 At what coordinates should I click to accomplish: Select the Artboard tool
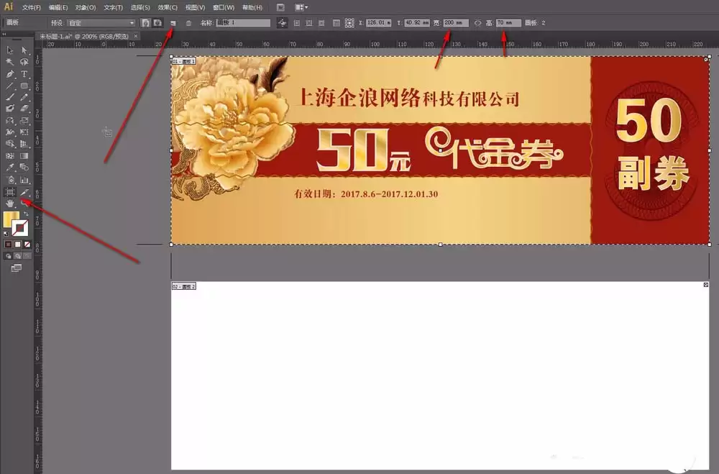point(9,192)
